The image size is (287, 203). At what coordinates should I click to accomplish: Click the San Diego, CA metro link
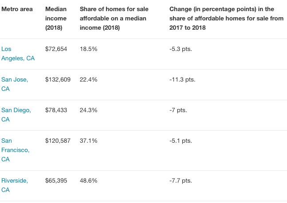[16, 114]
